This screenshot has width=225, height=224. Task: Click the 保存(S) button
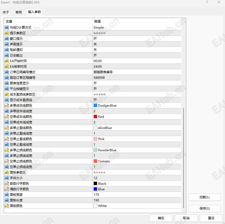pos(205,209)
